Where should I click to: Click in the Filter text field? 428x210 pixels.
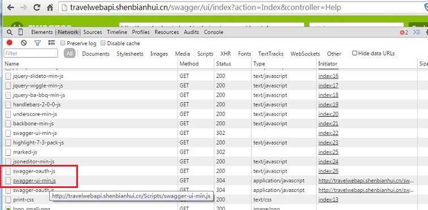click(x=31, y=53)
